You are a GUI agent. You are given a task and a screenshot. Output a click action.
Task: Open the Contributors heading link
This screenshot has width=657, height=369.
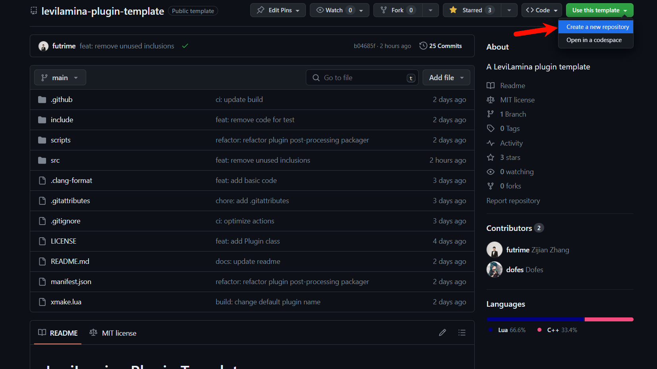(x=515, y=228)
